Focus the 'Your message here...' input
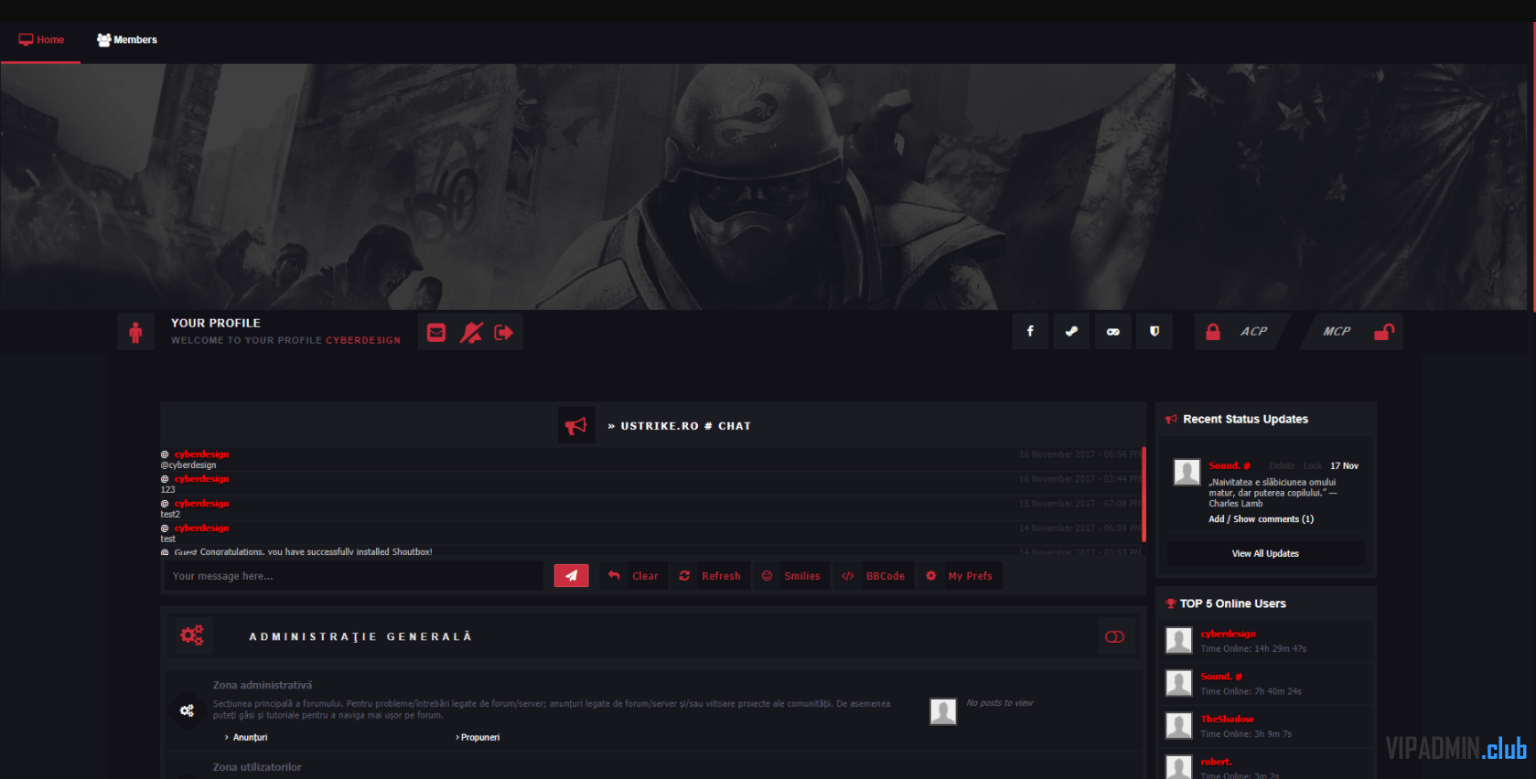This screenshot has height=779, width=1536. click(x=353, y=576)
